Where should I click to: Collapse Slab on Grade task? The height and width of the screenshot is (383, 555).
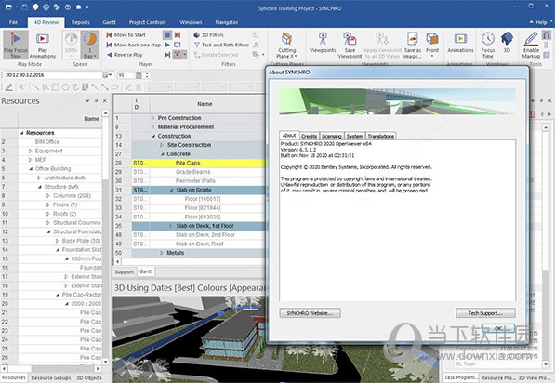pos(171,190)
